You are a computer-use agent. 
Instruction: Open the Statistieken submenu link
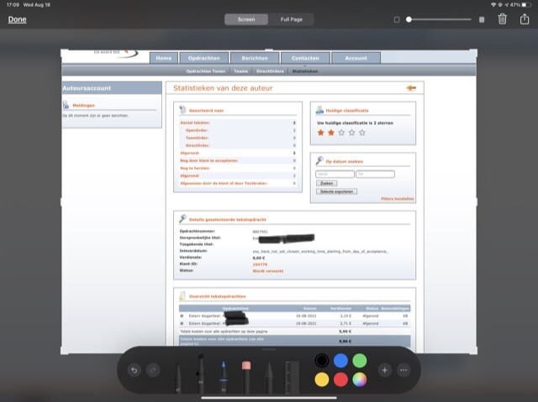click(x=305, y=71)
